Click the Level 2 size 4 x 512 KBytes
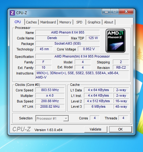 [98, 101]
